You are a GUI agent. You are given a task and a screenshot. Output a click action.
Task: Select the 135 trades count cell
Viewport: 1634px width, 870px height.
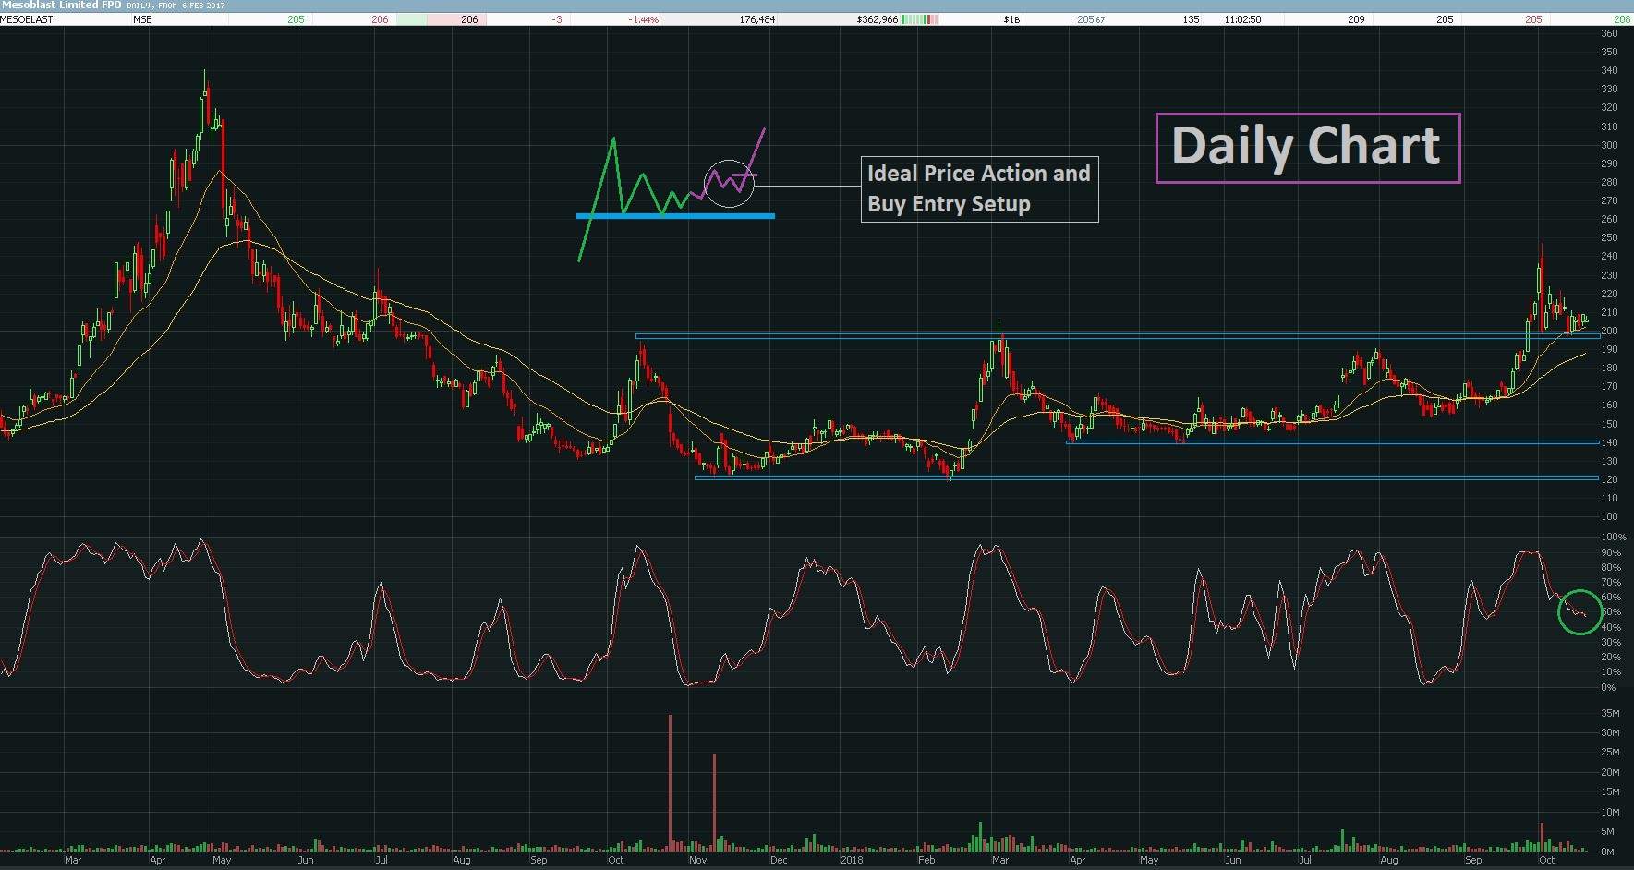1192,19
